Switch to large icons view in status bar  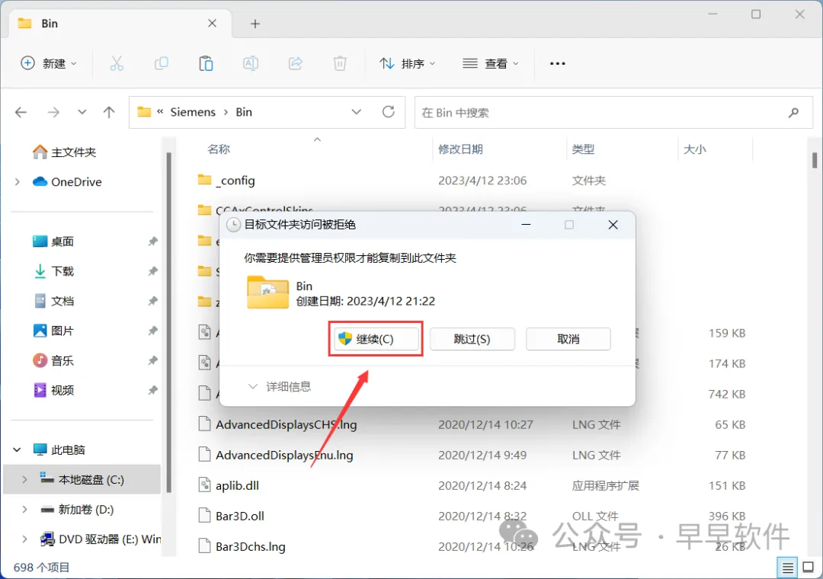809,568
